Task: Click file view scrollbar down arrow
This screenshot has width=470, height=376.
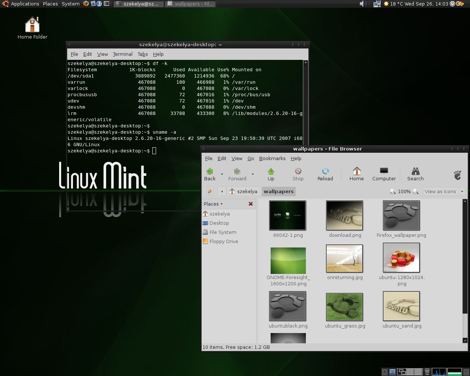Action: (465, 340)
